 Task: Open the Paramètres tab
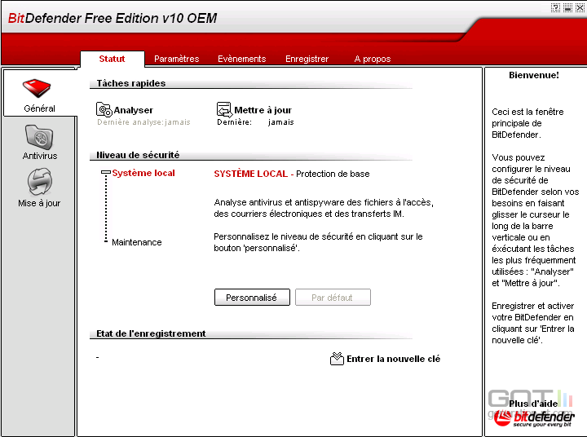176,59
